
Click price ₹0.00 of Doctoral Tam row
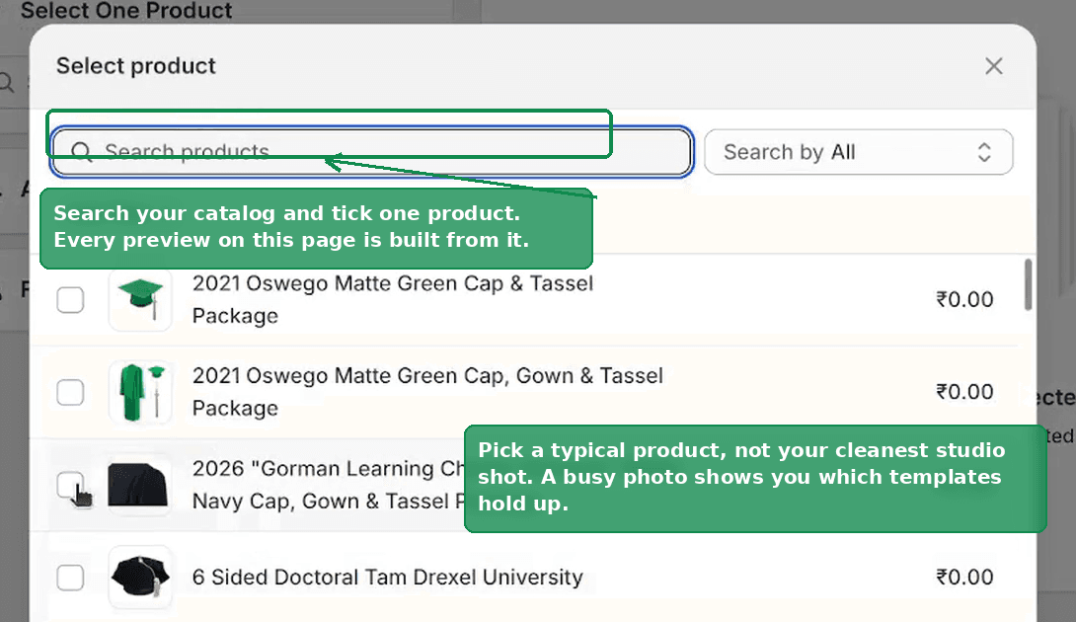964,578
